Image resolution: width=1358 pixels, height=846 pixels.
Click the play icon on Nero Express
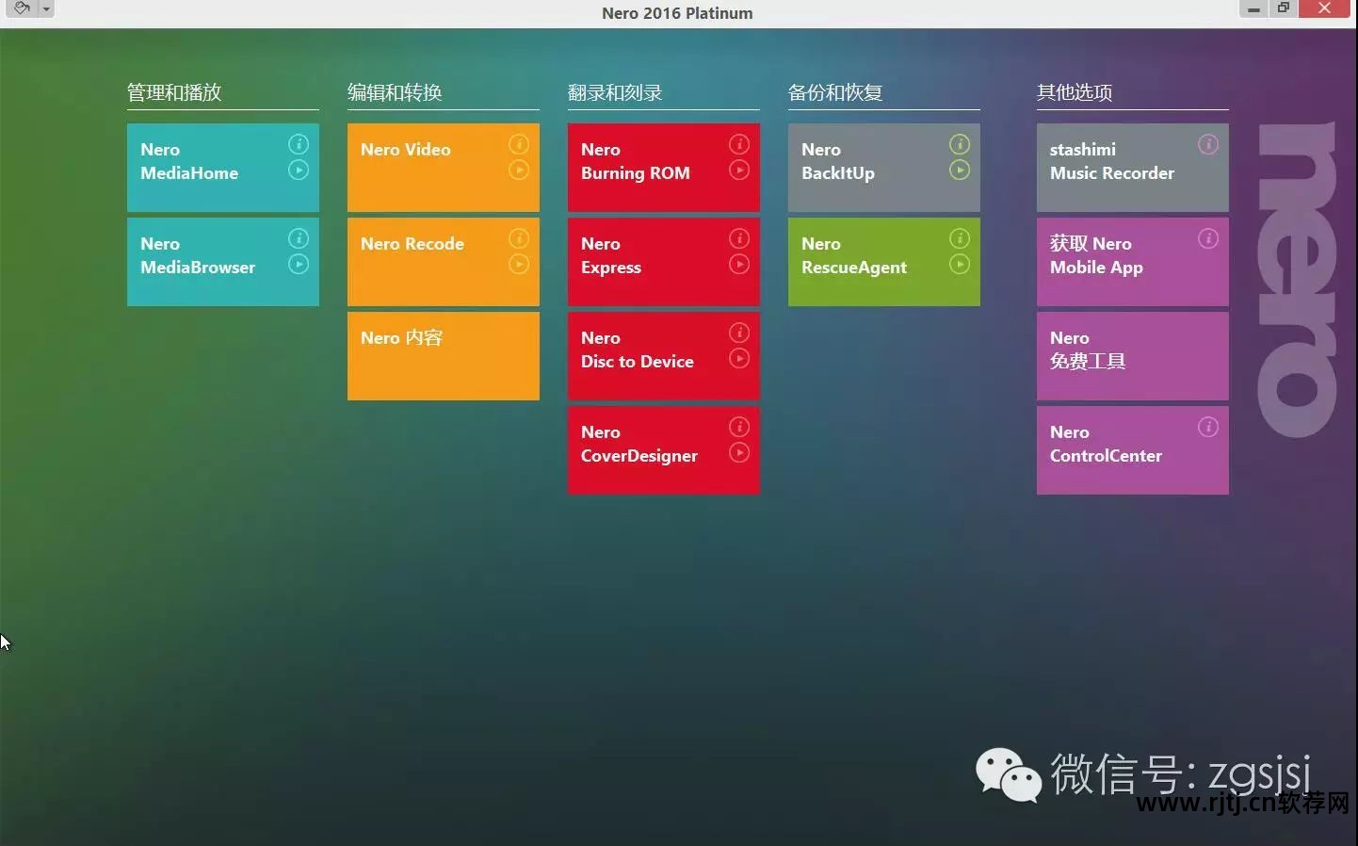pos(739,265)
